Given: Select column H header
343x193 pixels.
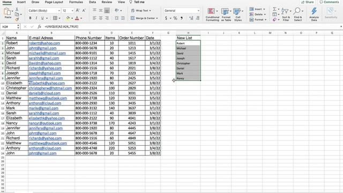Looking at the screenshot, I should (188, 33).
